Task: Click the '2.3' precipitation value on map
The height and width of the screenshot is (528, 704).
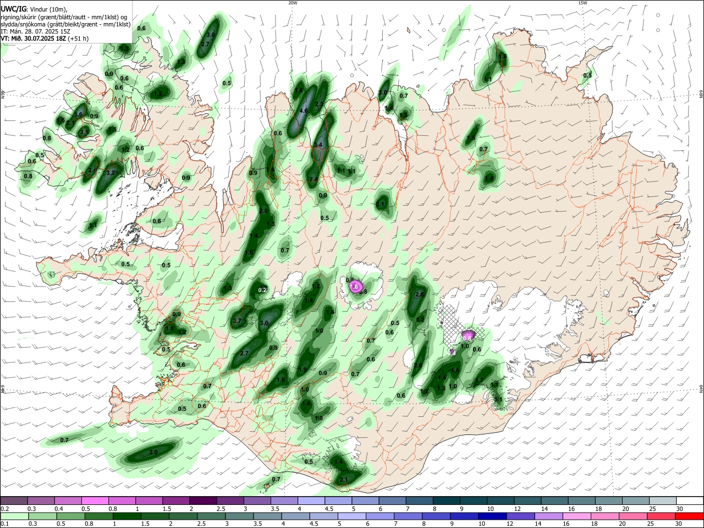Action: pos(318,104)
